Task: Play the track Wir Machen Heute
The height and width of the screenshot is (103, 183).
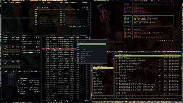Action: pos(148,77)
